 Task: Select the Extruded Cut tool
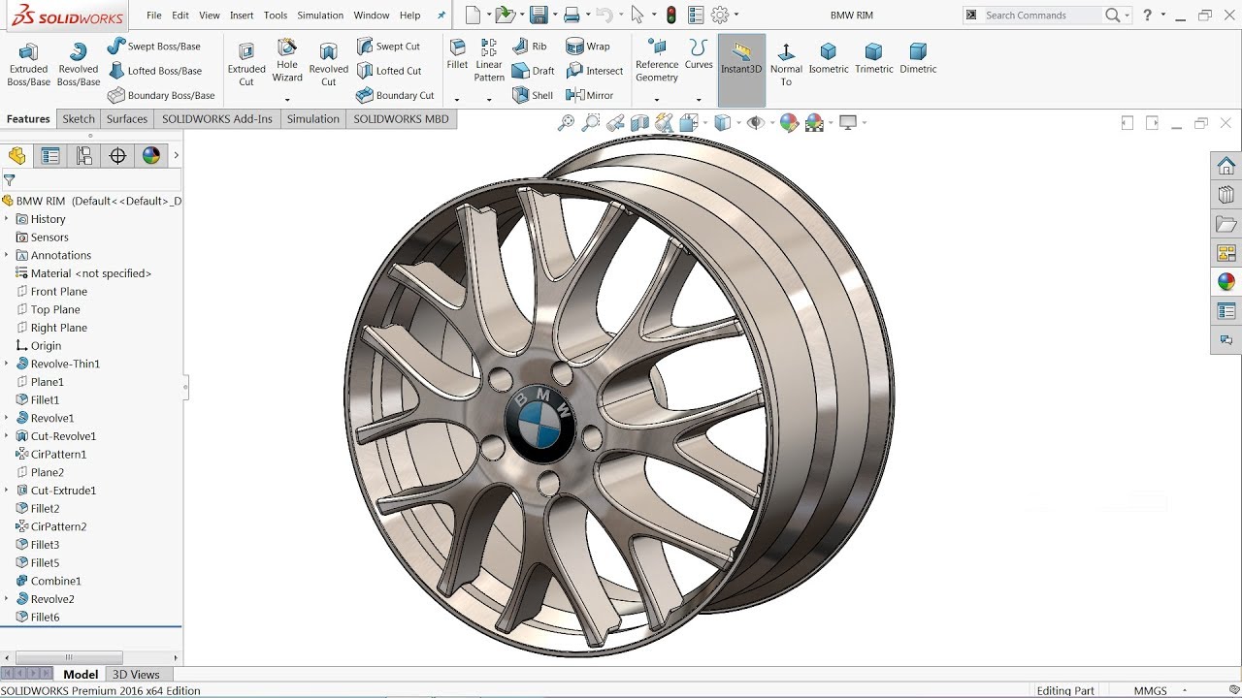246,64
